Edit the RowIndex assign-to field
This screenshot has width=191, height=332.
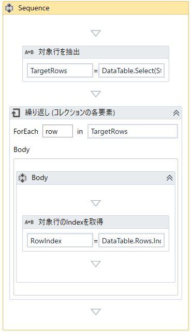60,241
